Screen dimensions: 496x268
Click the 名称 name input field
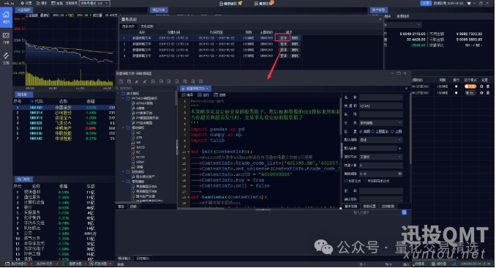coord(381,97)
